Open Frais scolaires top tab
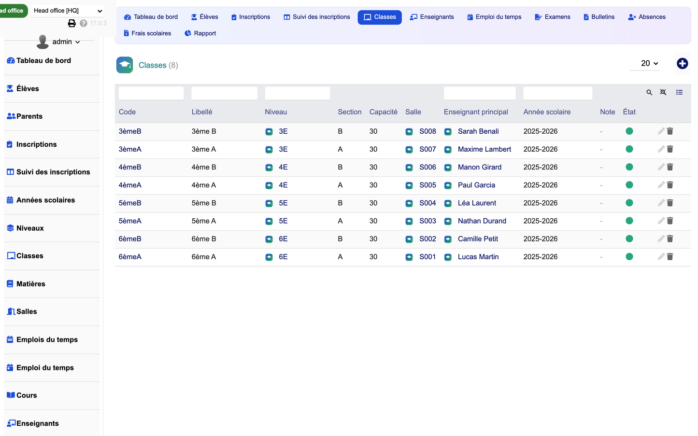 point(147,33)
